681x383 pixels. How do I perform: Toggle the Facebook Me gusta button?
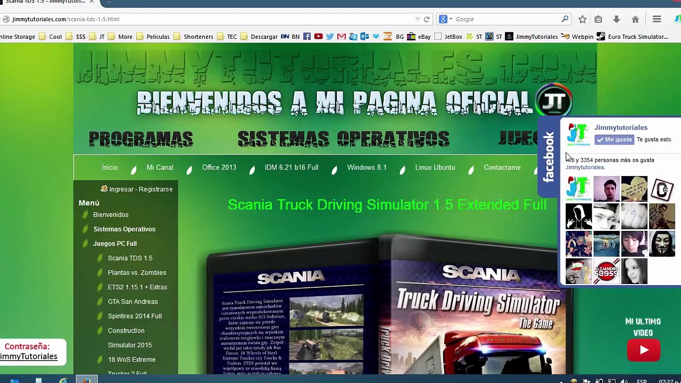[614, 139]
